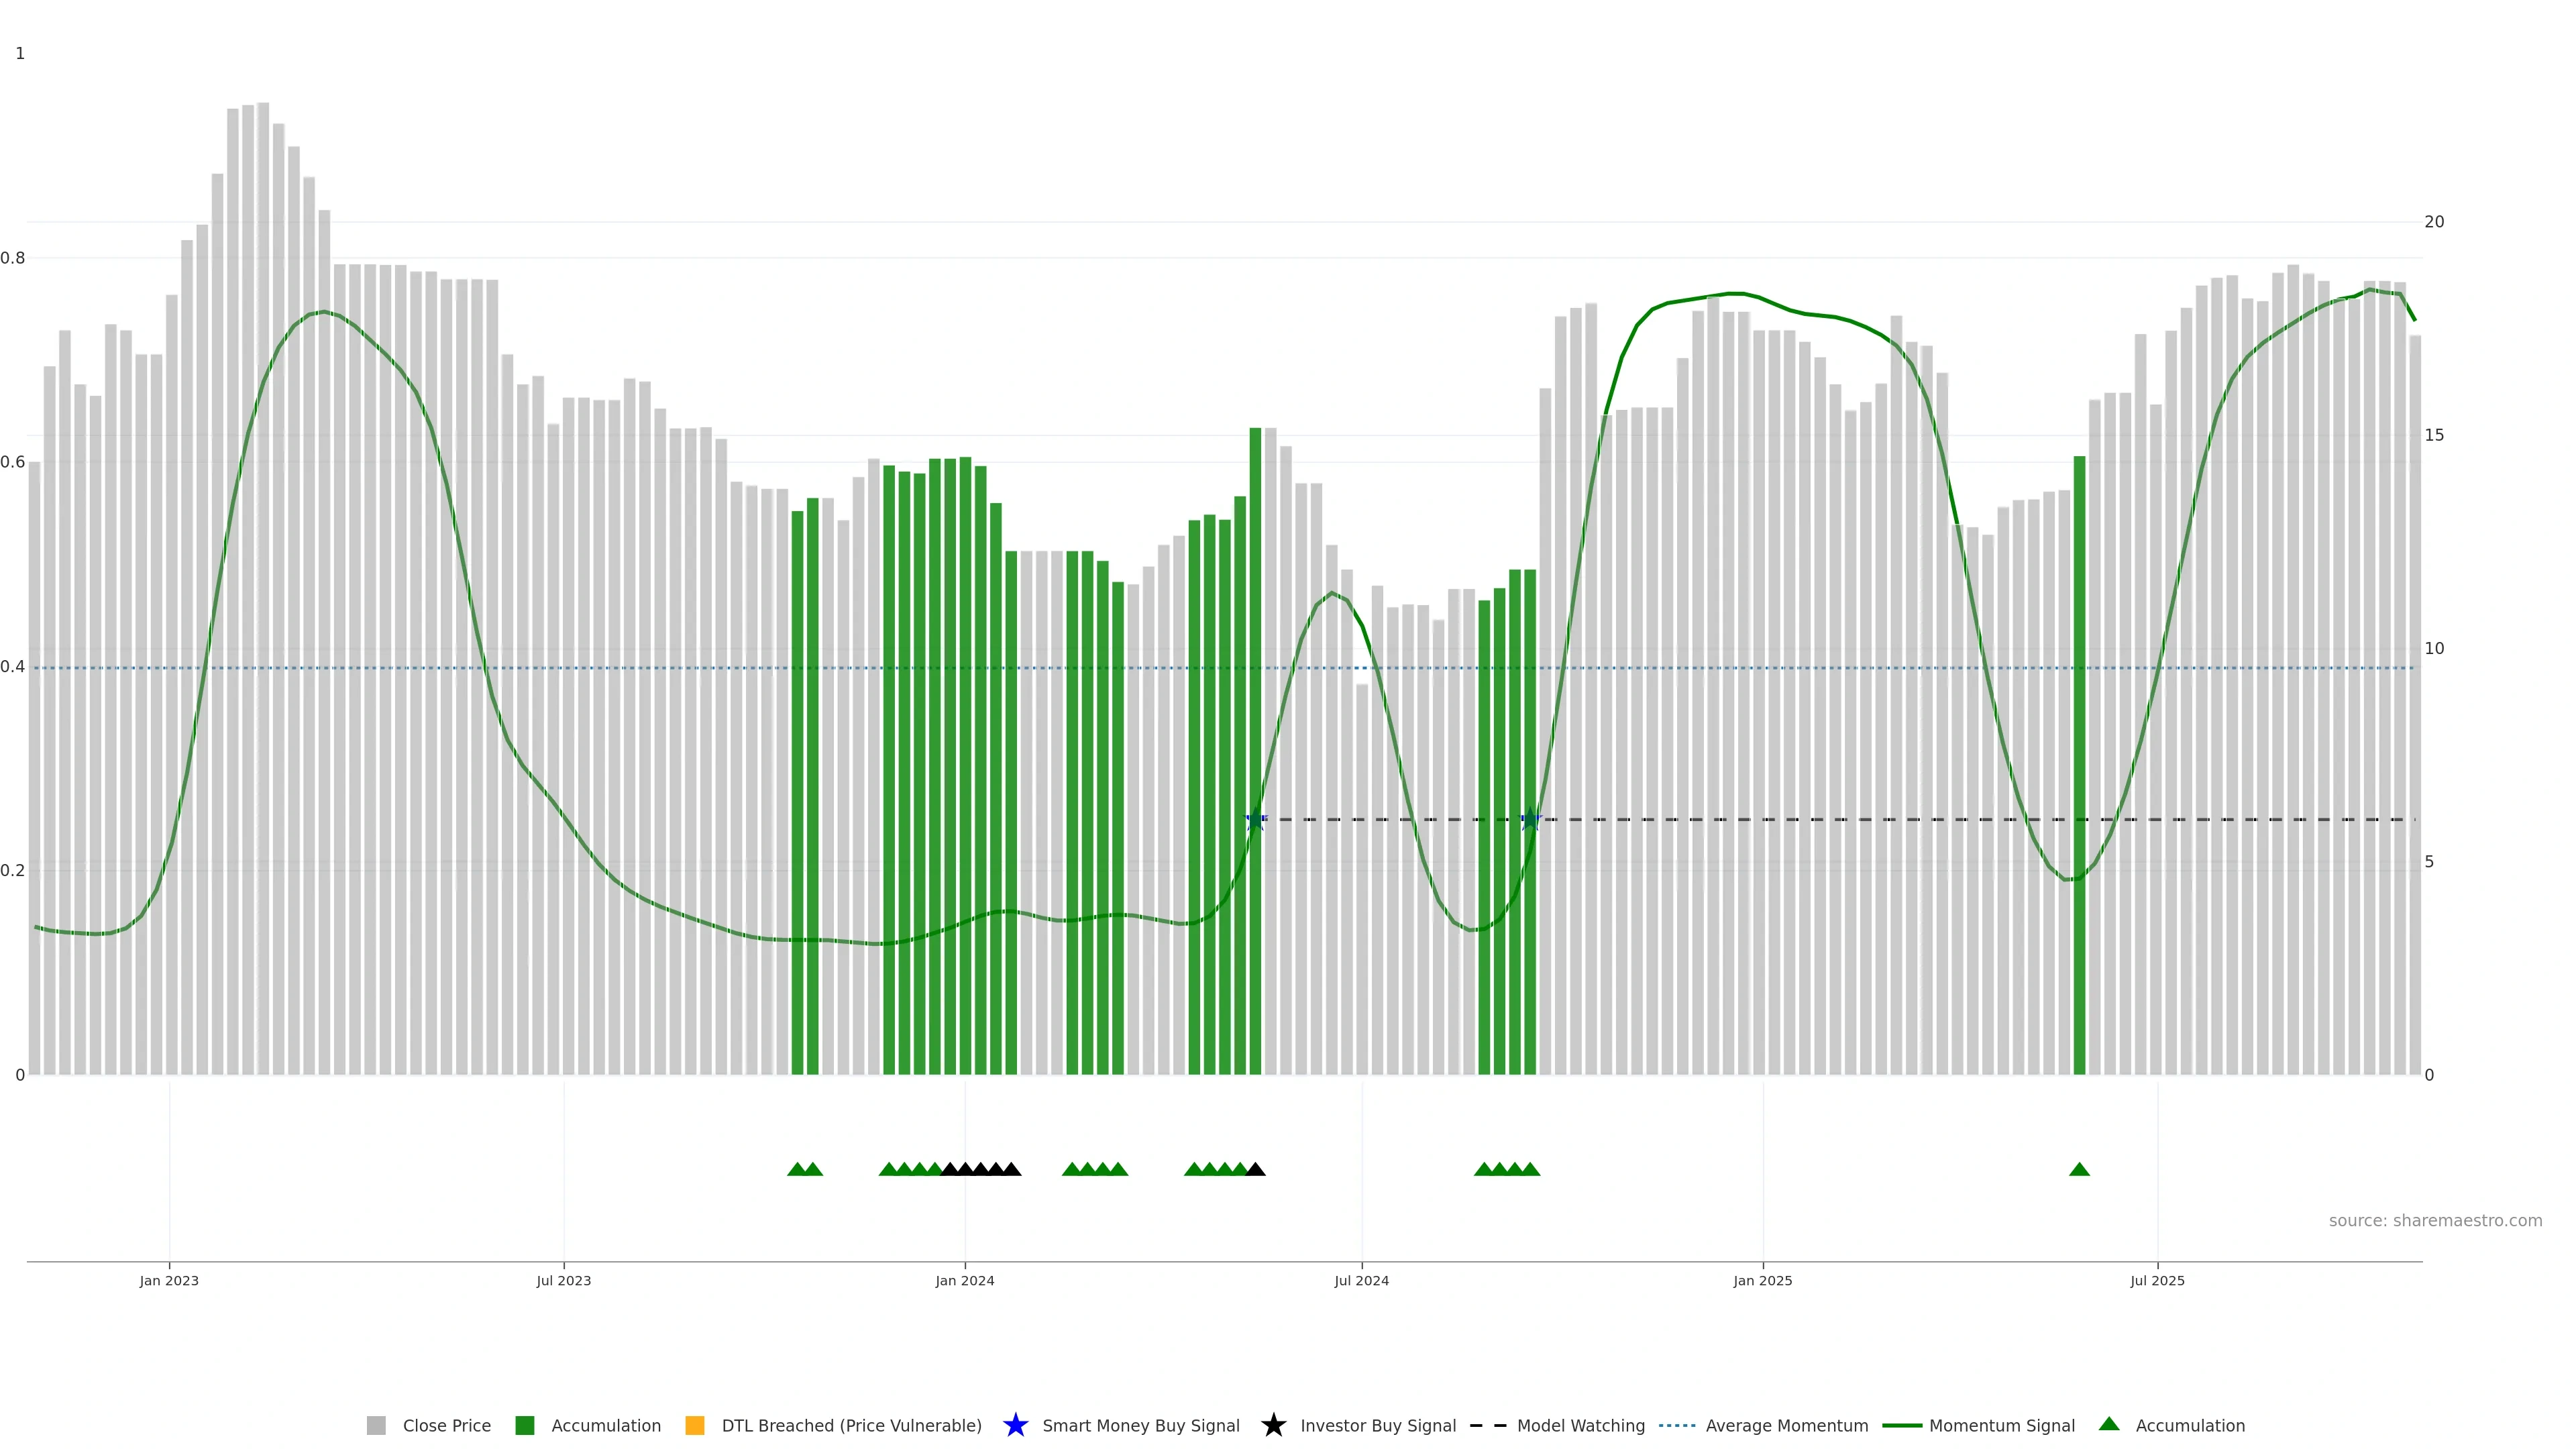2576x1449 pixels.
Task: Click the orange DTL Breached legend swatch
Action: pyautogui.click(x=694, y=1425)
